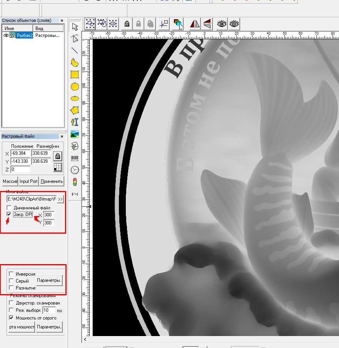339x348 pixels.
Task: Select the Pick arrow tool
Action: pos(75,27)
